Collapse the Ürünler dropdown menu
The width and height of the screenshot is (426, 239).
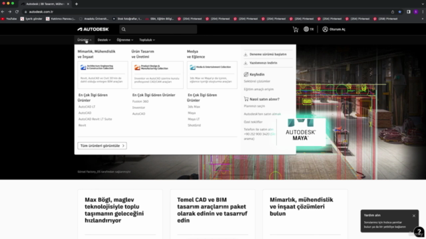85,40
